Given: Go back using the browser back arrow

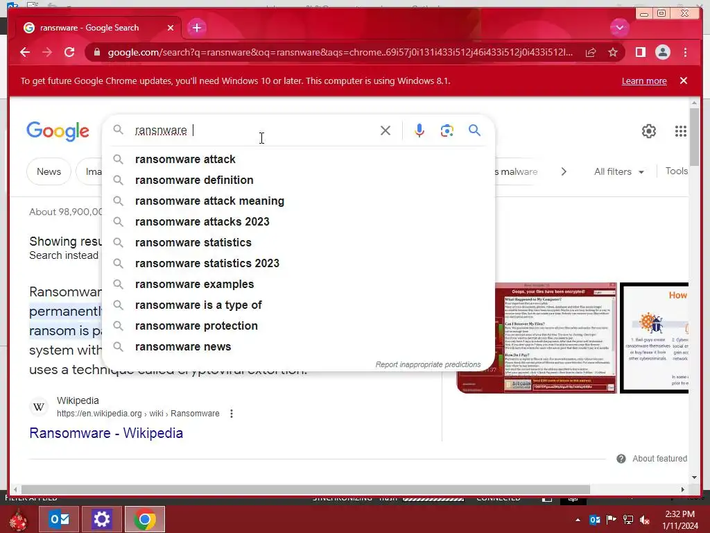Looking at the screenshot, I should [x=25, y=52].
